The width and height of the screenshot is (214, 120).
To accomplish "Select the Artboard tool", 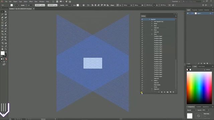I will click(2, 46).
